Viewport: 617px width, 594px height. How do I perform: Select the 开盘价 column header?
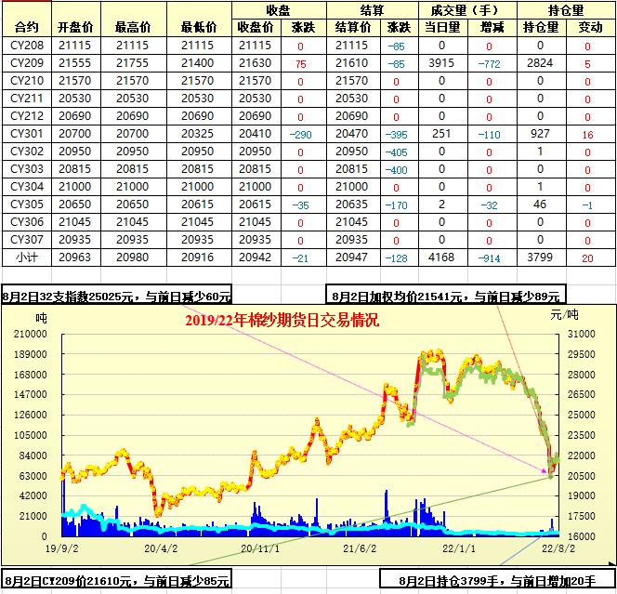click(75, 27)
